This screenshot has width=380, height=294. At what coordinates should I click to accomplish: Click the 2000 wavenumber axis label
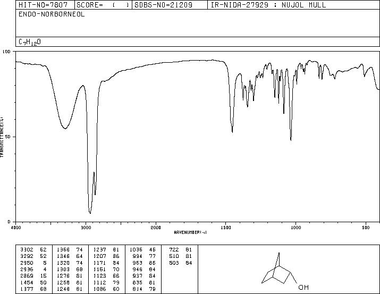tap(156, 228)
